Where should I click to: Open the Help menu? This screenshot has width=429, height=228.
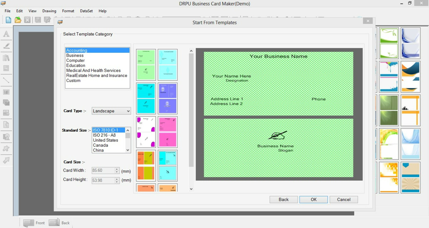(x=103, y=11)
